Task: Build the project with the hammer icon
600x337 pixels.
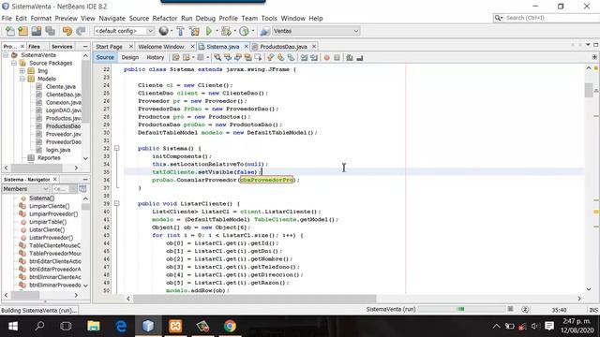Action: (x=180, y=31)
